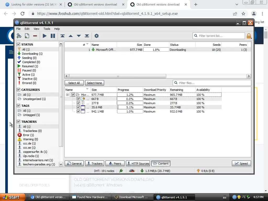This screenshot has height=201, width=268.
Task: Open the Tools menu
Action: click(x=47, y=29)
